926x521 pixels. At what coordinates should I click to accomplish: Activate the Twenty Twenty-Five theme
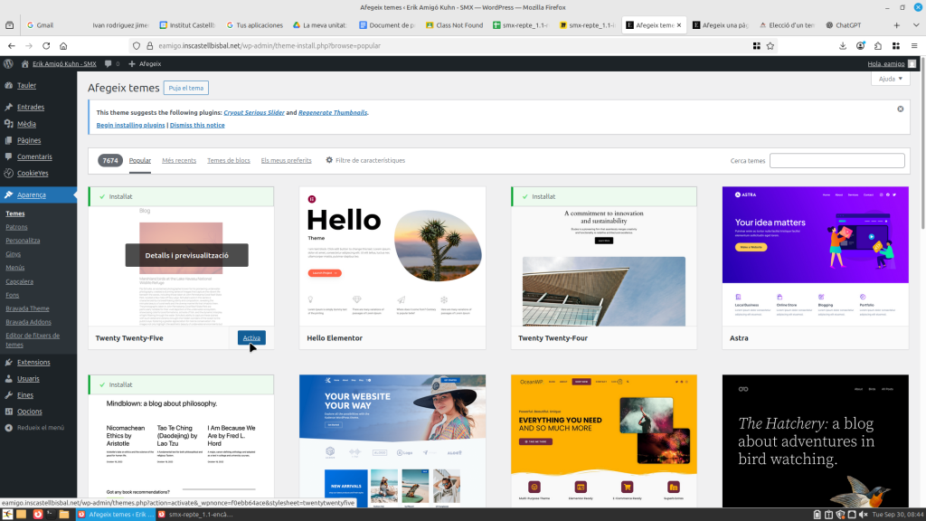251,337
